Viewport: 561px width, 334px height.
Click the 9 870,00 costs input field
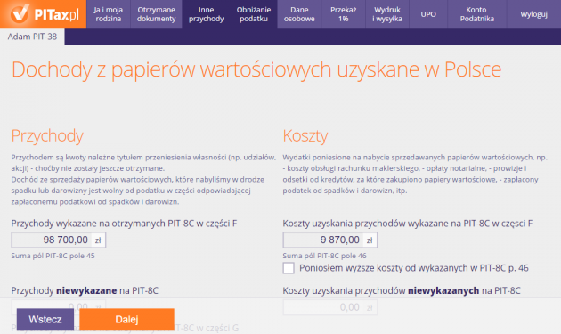[x=329, y=240]
